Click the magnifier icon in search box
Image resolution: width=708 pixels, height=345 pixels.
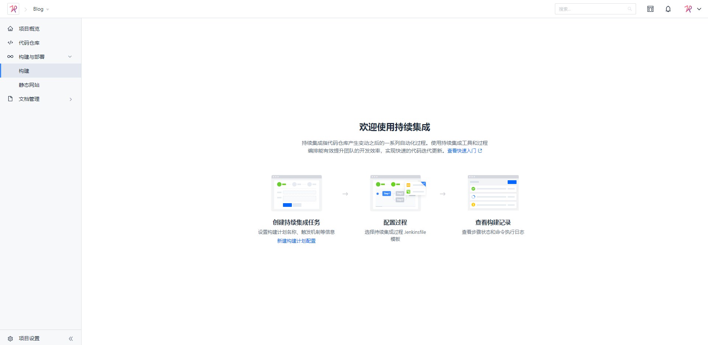point(629,9)
